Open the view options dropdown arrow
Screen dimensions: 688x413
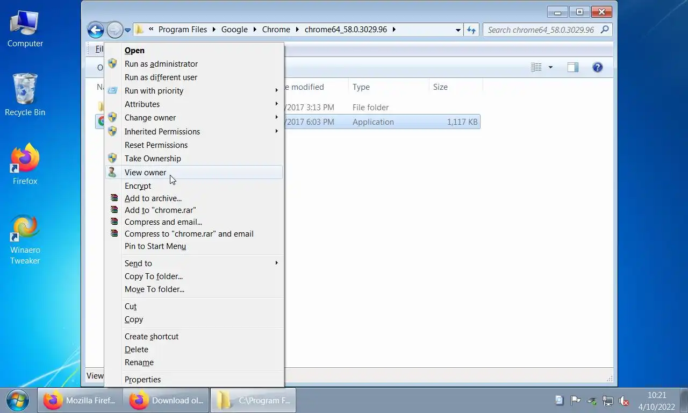[550, 67]
